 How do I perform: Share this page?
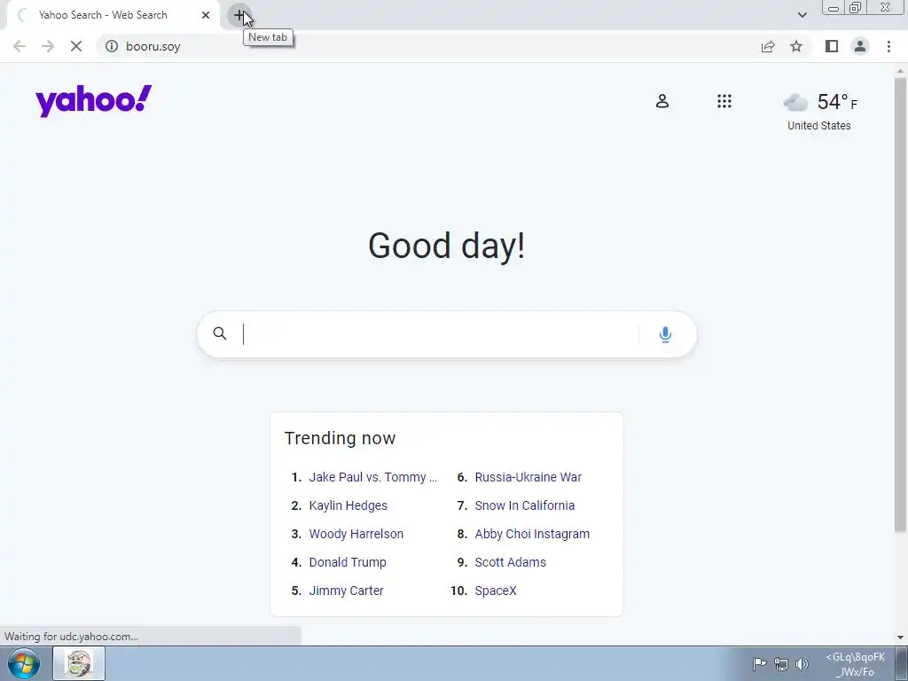(768, 46)
